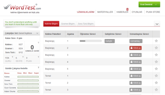Click the Super goal level label
This screenshot has height=95, width=165.
click(37, 73)
